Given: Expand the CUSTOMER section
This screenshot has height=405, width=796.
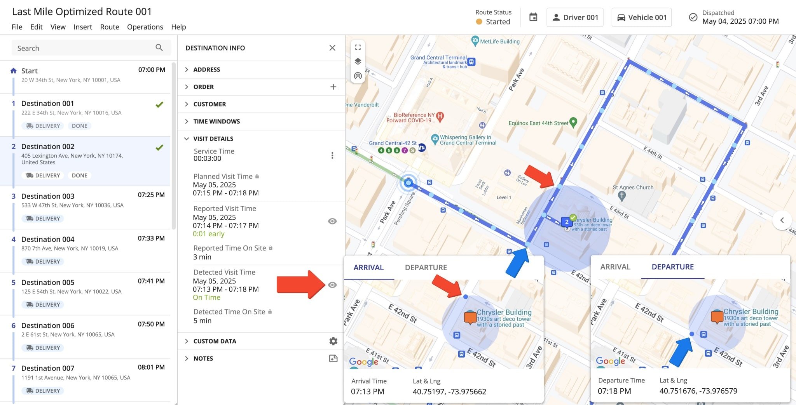Looking at the screenshot, I should tap(261, 104).
